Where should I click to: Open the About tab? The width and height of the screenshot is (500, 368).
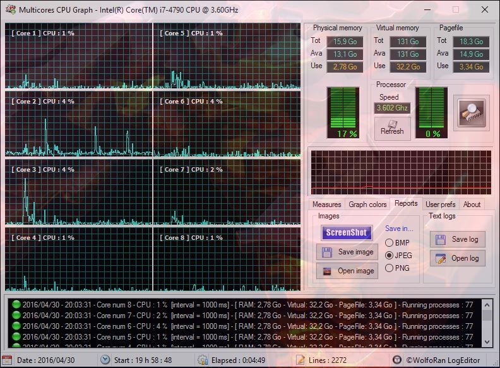point(472,204)
